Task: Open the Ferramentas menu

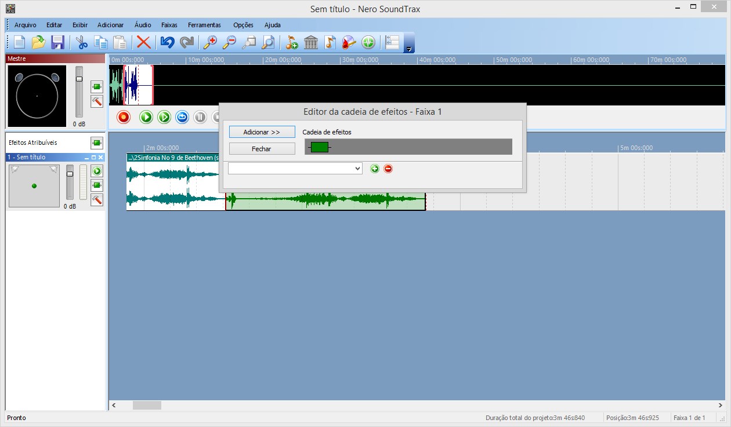Action: [x=204, y=25]
